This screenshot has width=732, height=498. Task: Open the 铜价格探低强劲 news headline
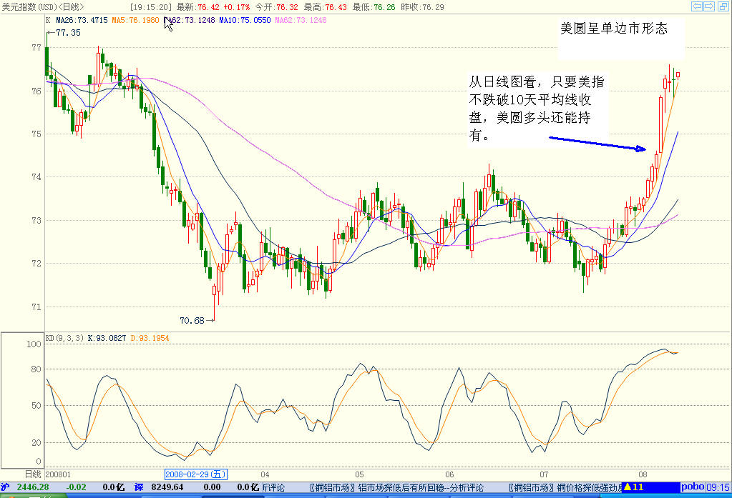[566, 488]
